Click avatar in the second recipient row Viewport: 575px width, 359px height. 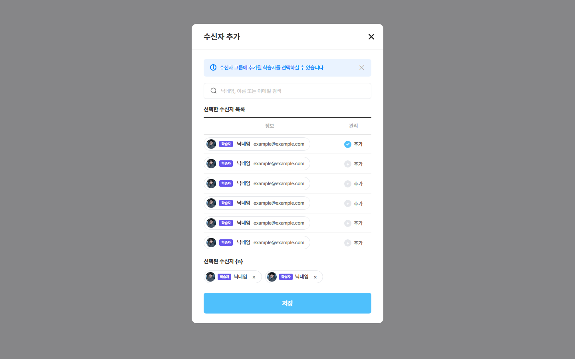211,164
